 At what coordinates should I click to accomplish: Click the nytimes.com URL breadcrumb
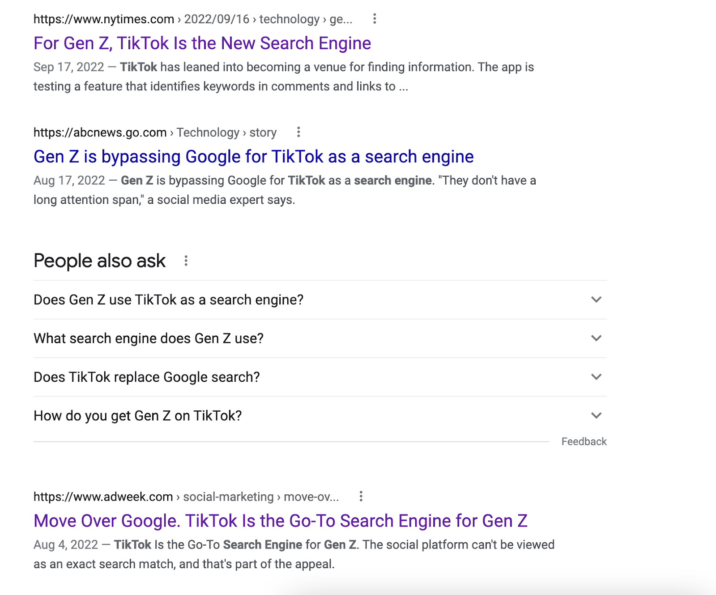[192, 19]
